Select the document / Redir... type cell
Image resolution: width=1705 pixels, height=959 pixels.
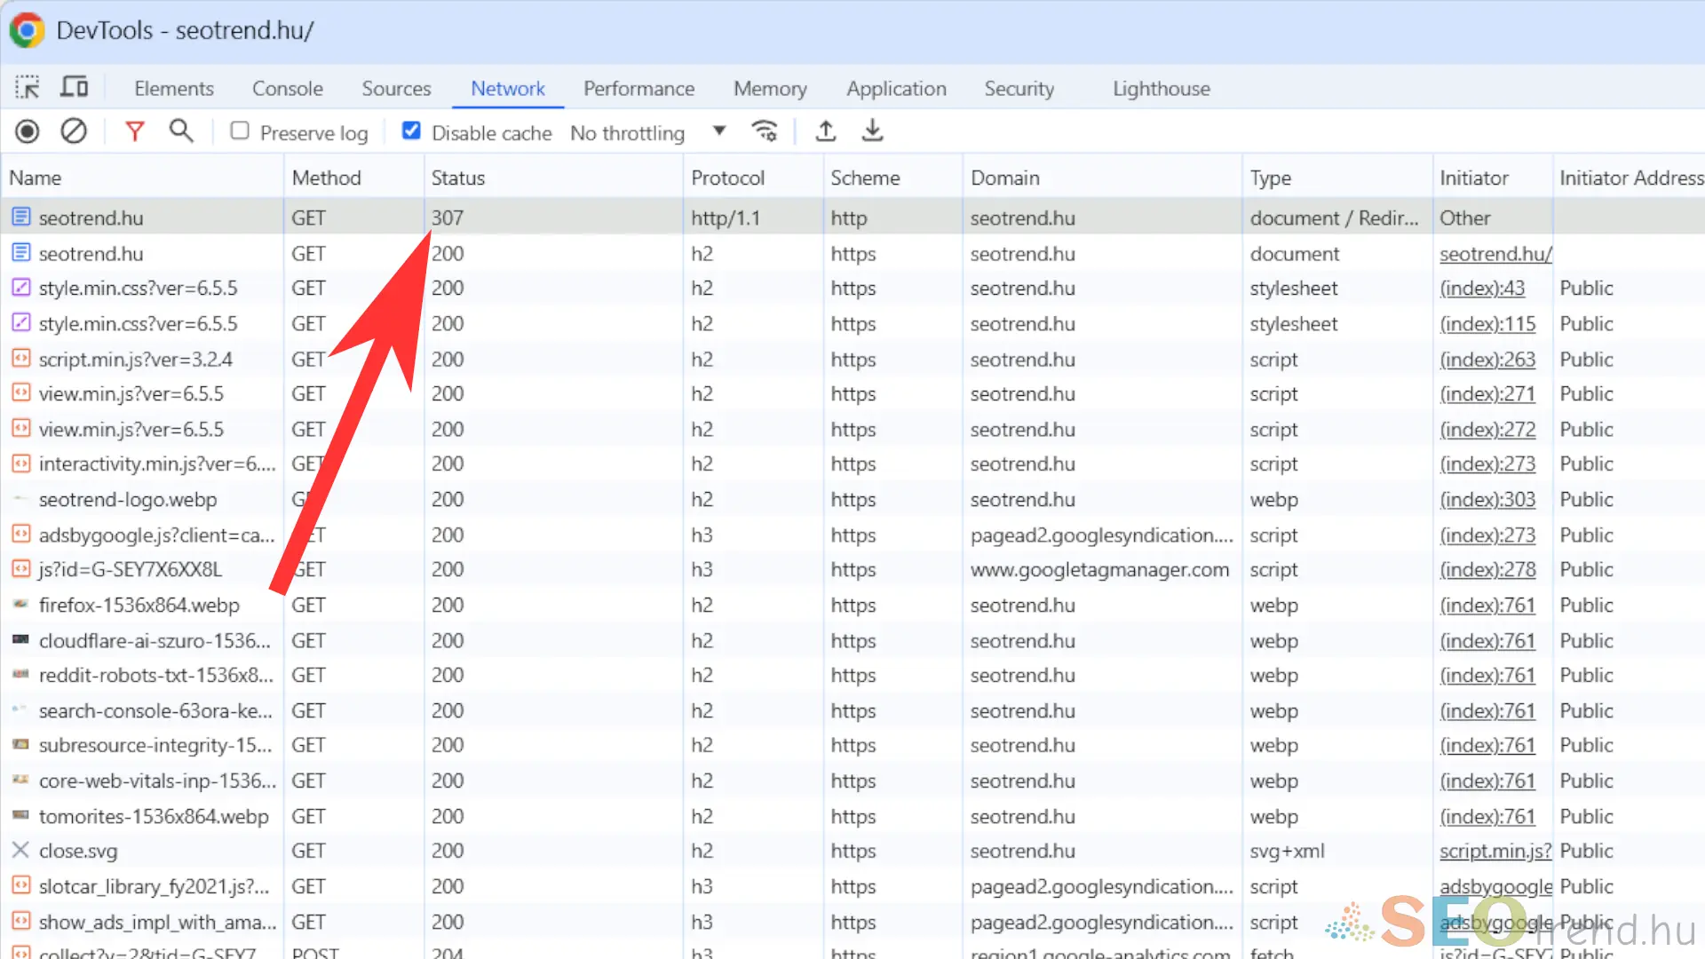pos(1337,218)
